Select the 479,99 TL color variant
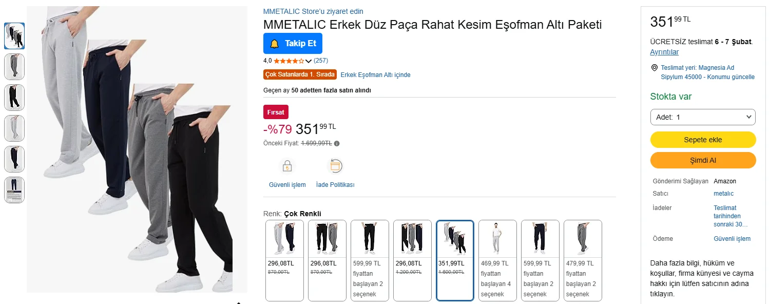This screenshot has height=304, width=769. tap(583, 260)
